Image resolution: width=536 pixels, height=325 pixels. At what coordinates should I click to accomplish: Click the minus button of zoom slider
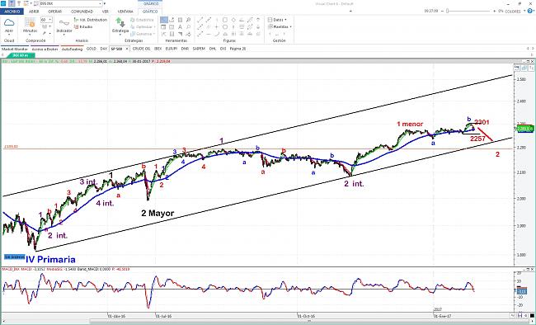click(x=443, y=11)
